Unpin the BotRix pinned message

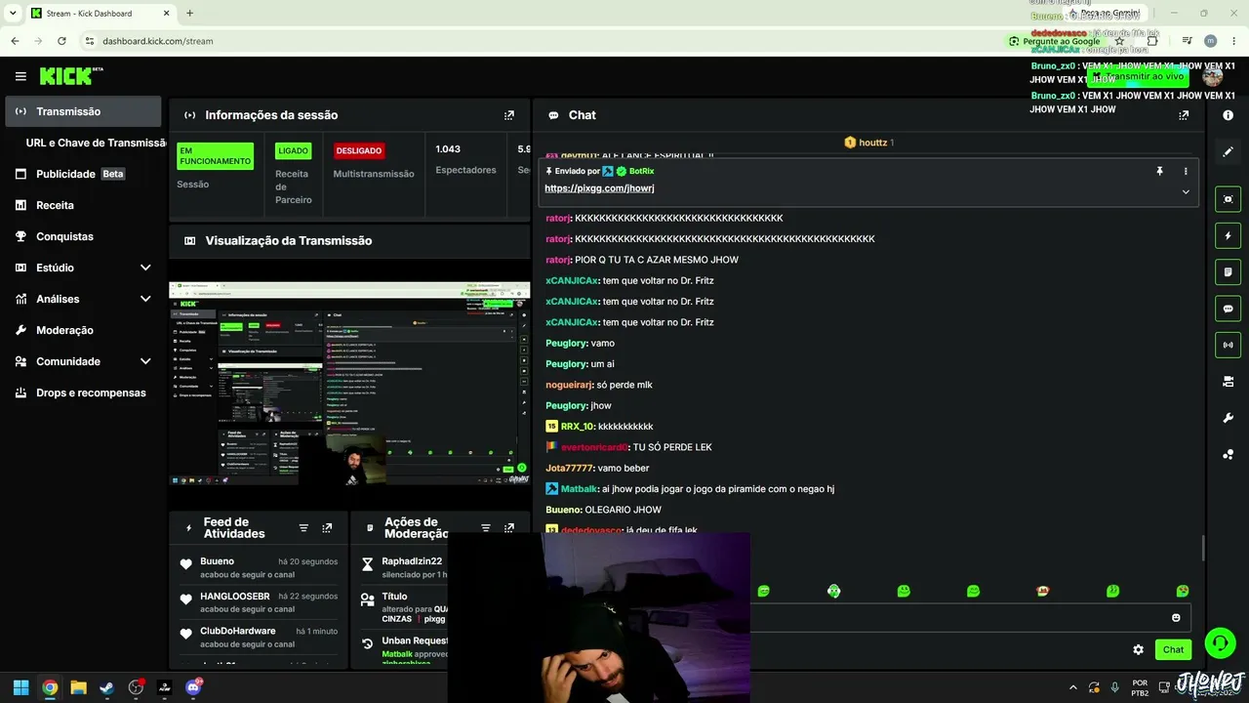1159,171
